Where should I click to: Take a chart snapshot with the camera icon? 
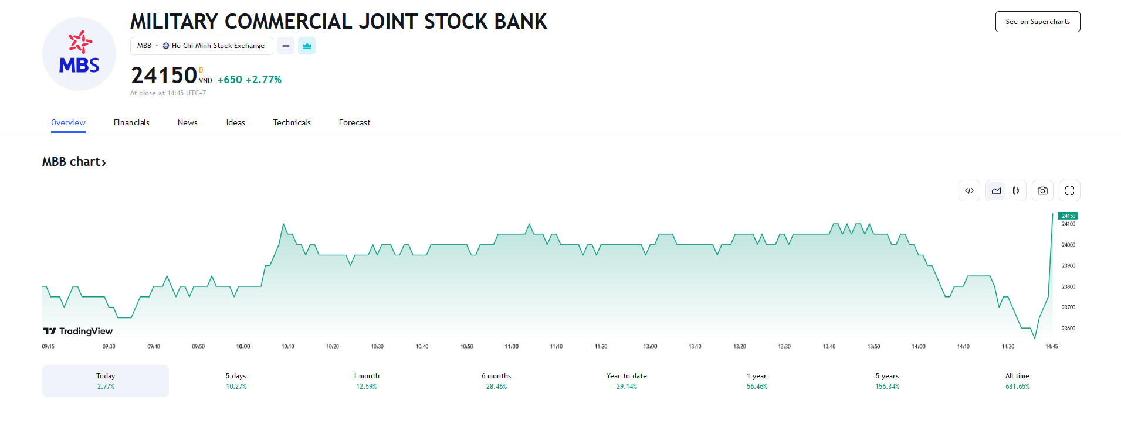[x=1042, y=191]
